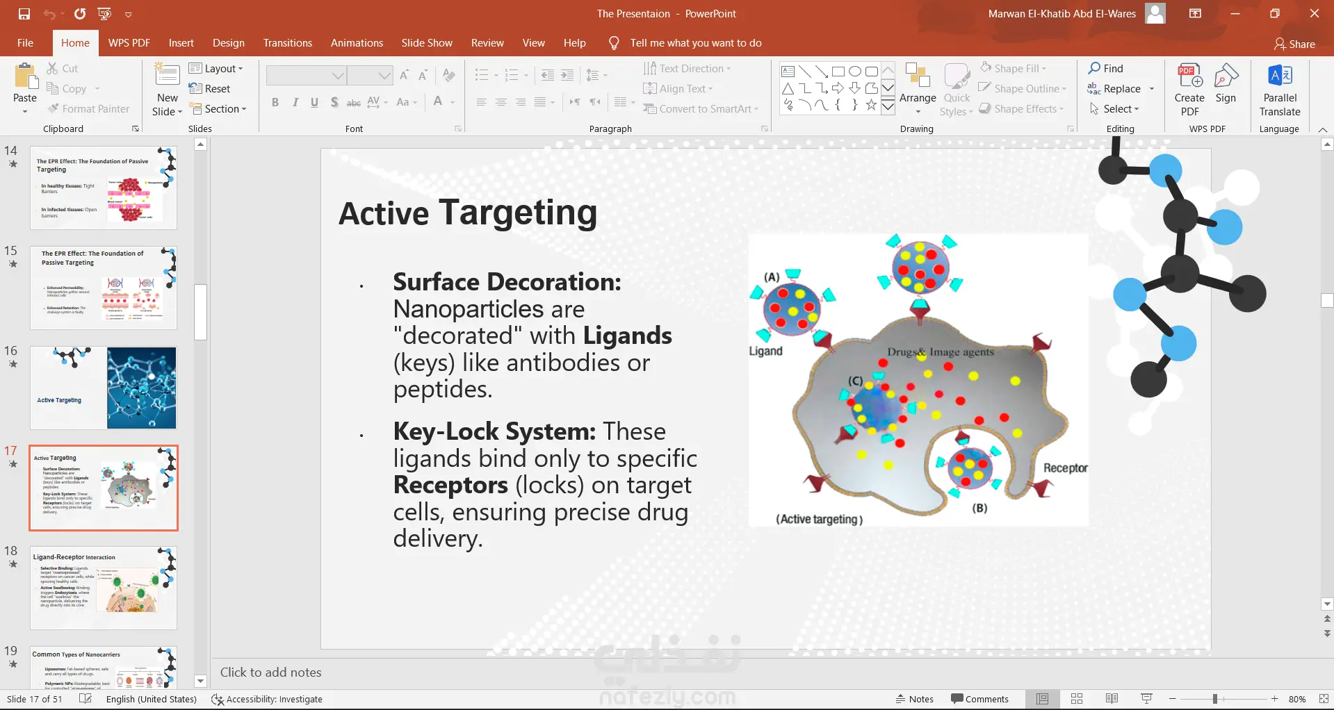Screen dimensions: 1334x710
Task: Select the star shape in shapes gallery
Action: click(871, 105)
